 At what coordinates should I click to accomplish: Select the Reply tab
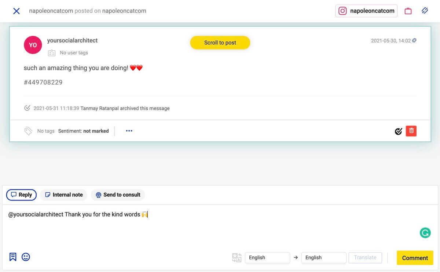point(22,195)
